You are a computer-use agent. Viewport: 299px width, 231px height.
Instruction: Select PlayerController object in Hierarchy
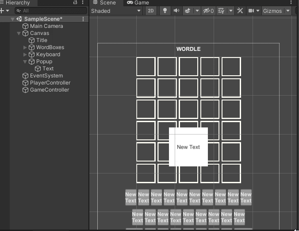click(x=50, y=83)
